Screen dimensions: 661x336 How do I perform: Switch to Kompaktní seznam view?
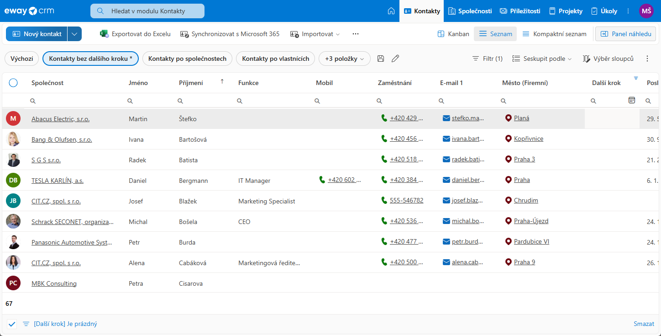[554, 34]
